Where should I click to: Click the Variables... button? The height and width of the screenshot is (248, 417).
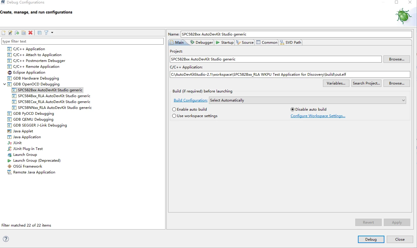click(336, 83)
